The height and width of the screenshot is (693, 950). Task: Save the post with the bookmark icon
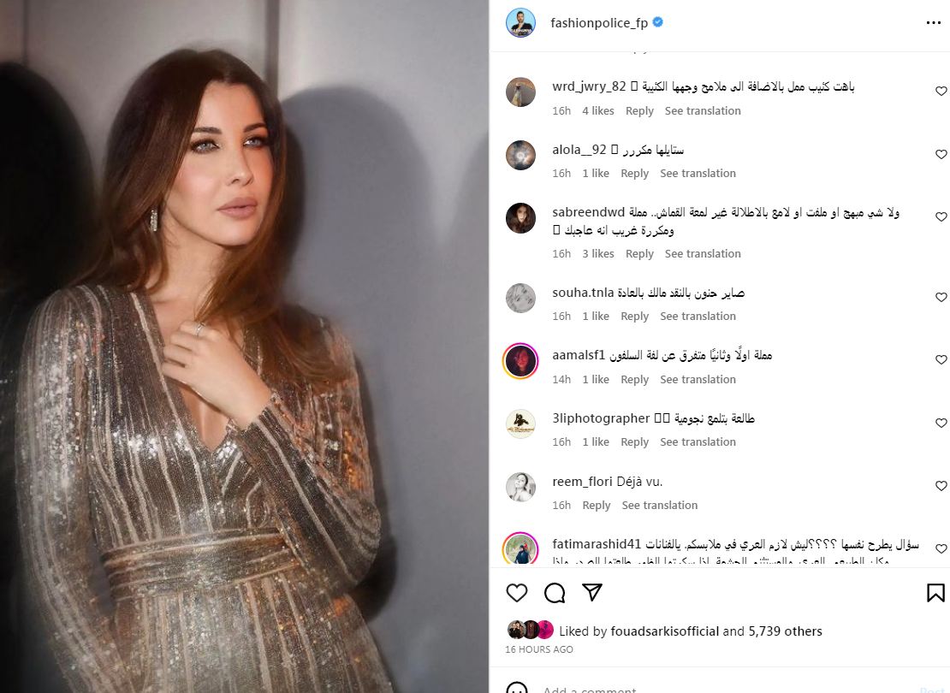[x=935, y=592]
